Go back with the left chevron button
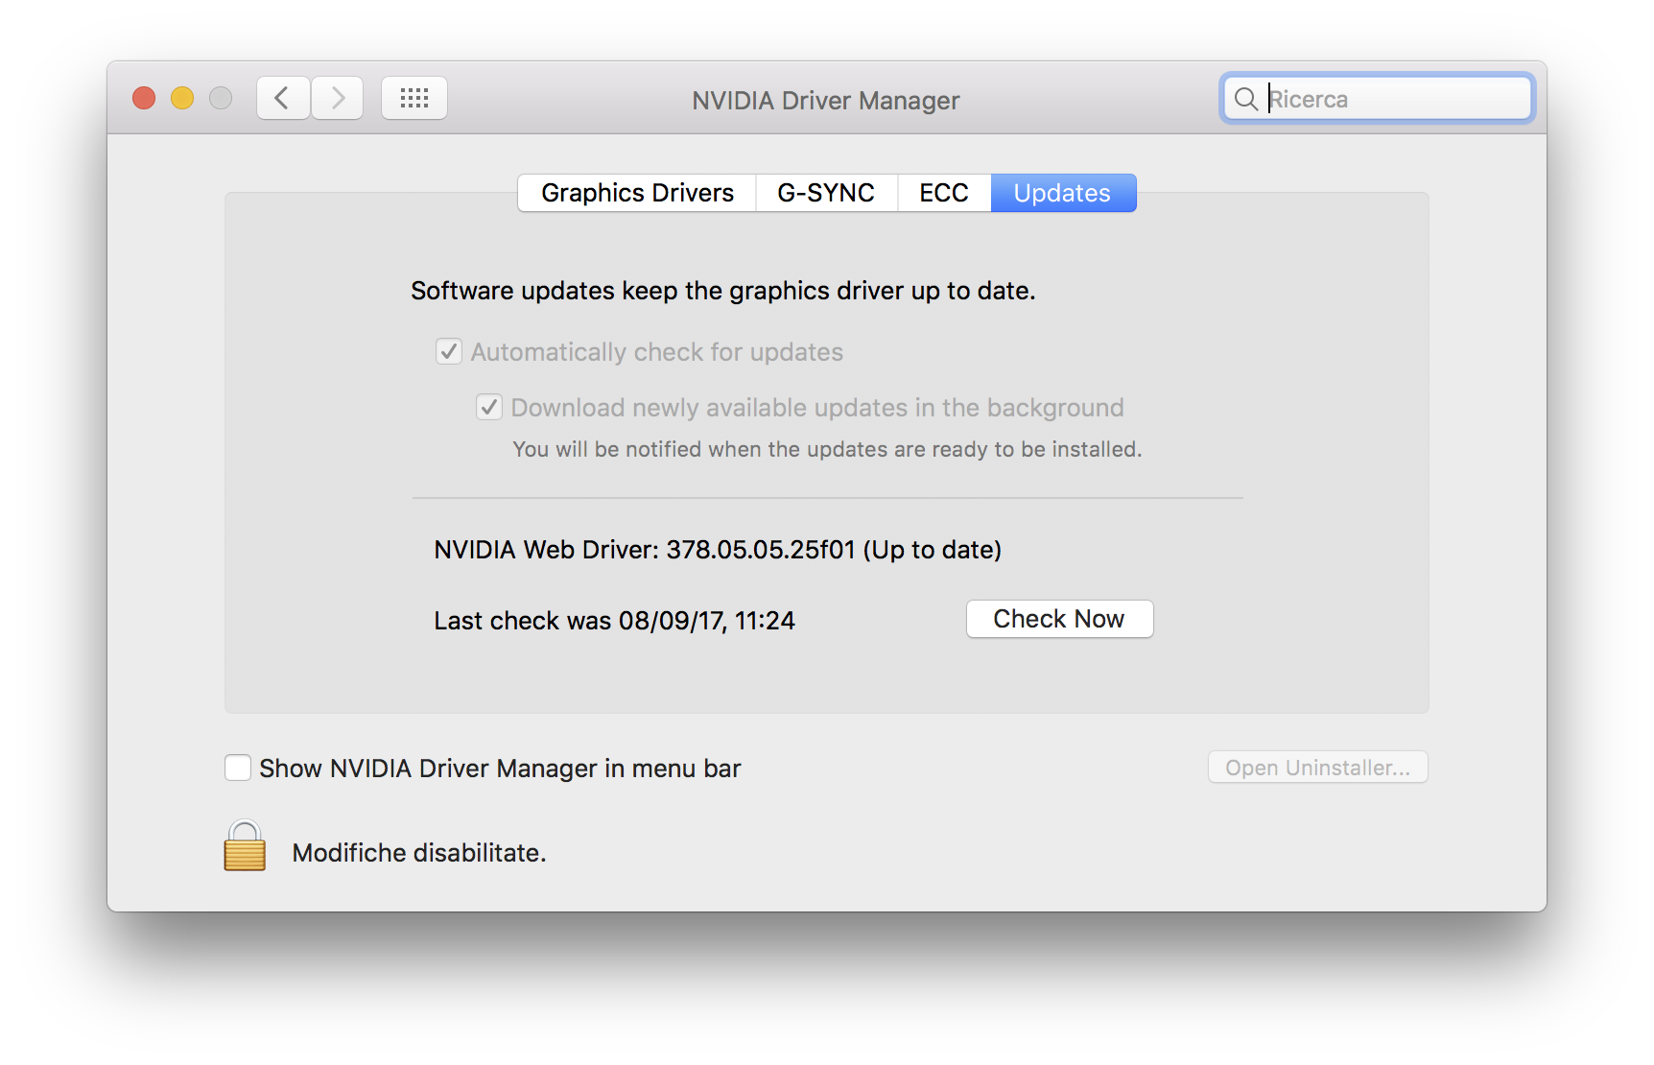 [x=283, y=98]
